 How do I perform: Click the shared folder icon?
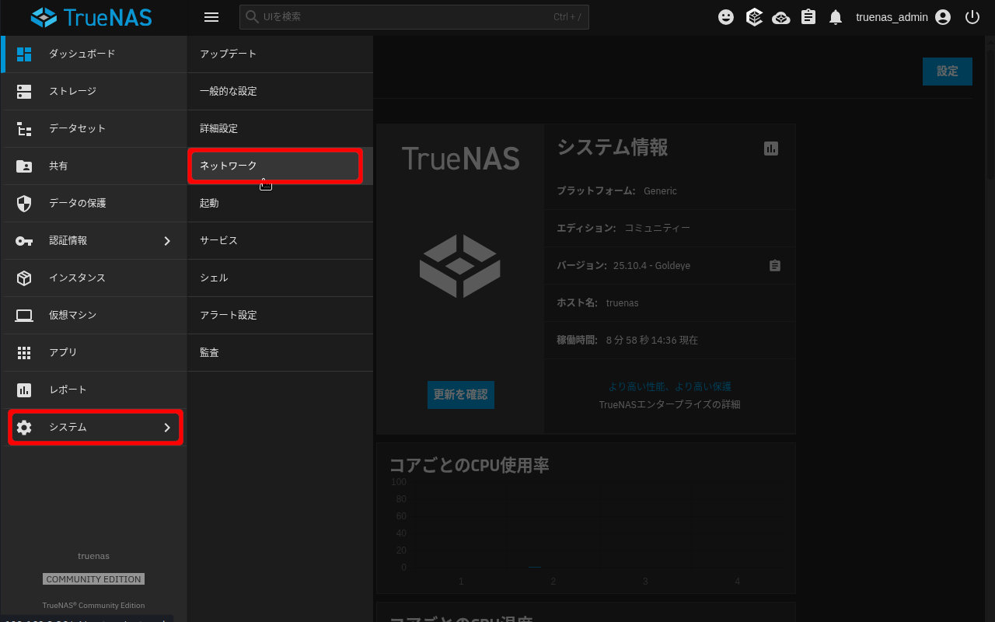[x=24, y=166]
